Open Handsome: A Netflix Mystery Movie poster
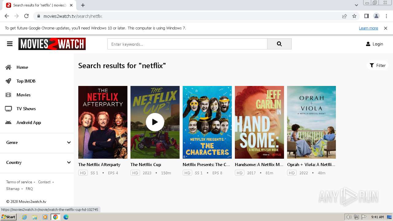 pos(259,122)
